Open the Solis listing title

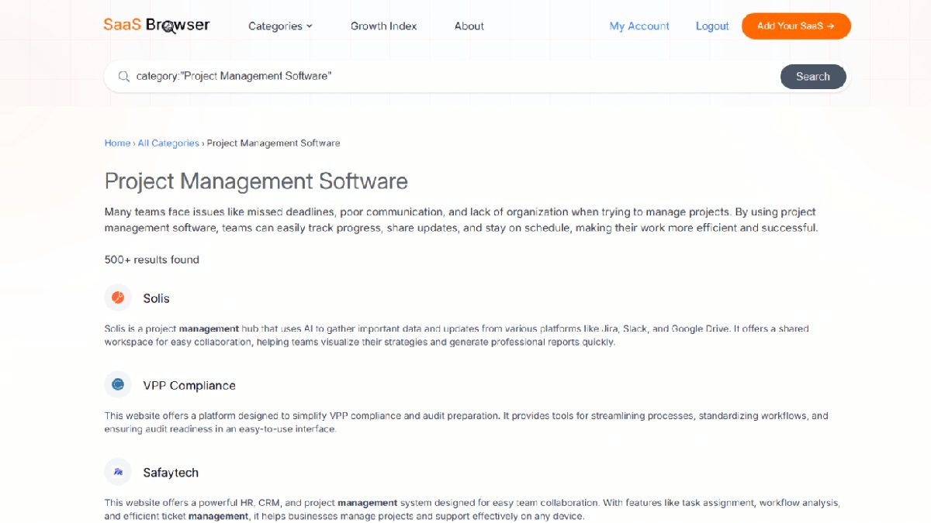[156, 298]
